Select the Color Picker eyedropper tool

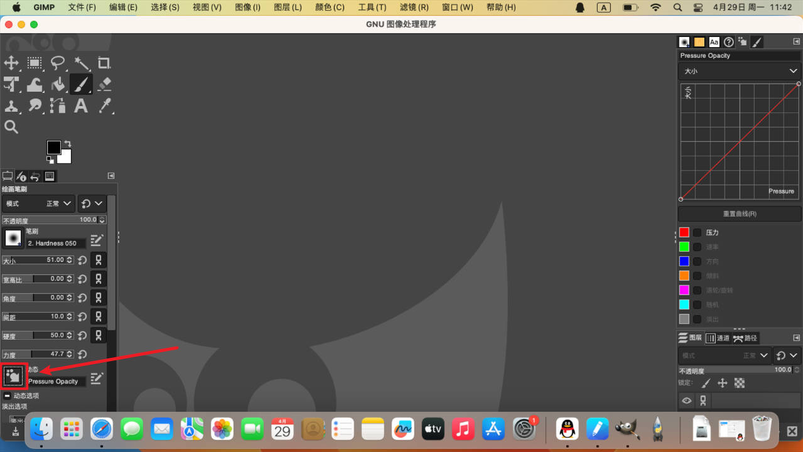(x=104, y=105)
